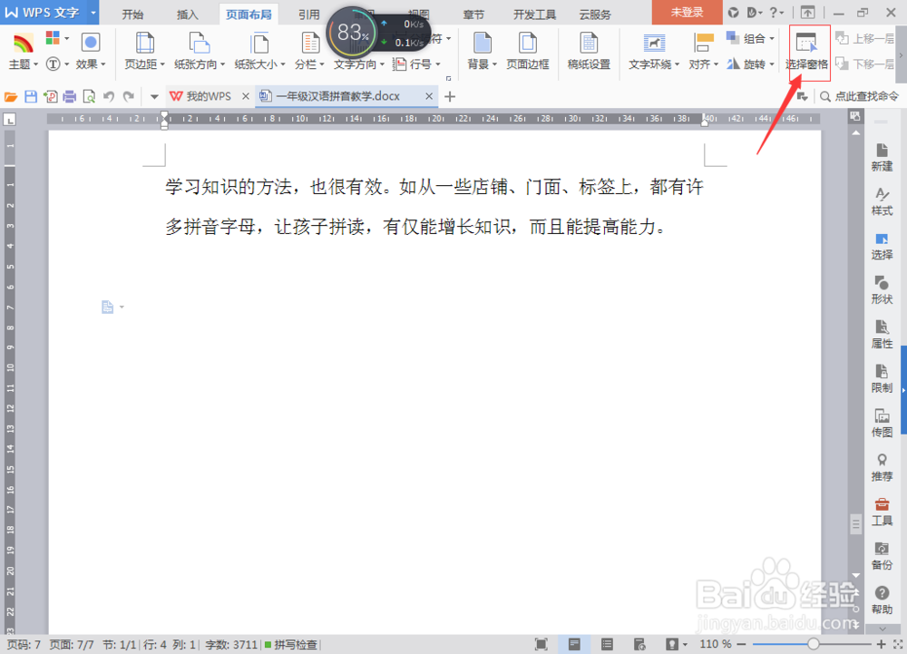Click the vertical scrollbar down arrow
907x654 pixels.
click(x=855, y=576)
